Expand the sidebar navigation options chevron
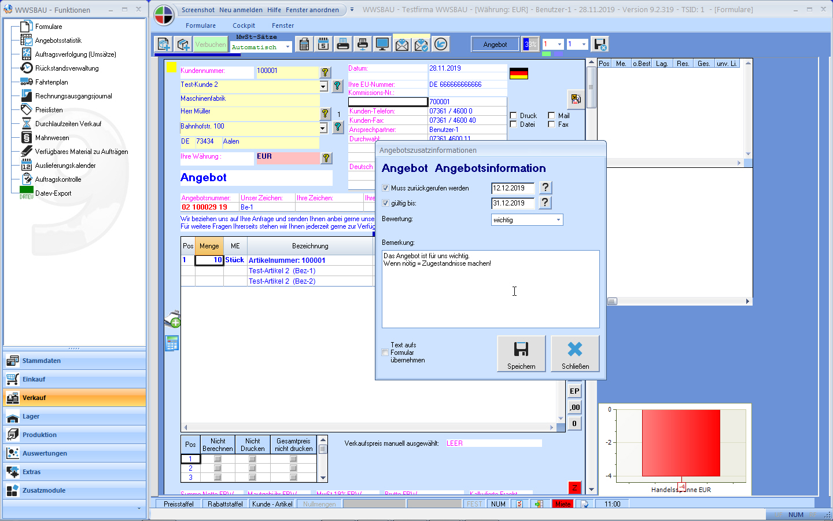This screenshot has height=521, width=833. pos(139,508)
